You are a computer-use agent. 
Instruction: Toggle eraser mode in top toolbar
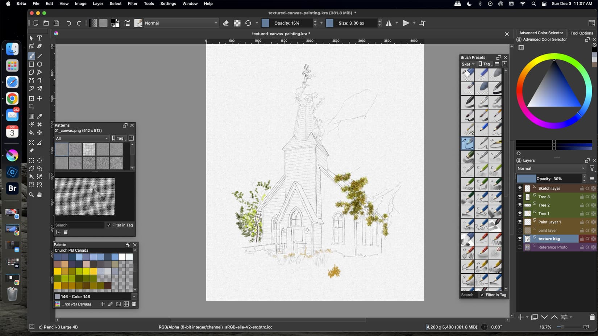click(226, 23)
